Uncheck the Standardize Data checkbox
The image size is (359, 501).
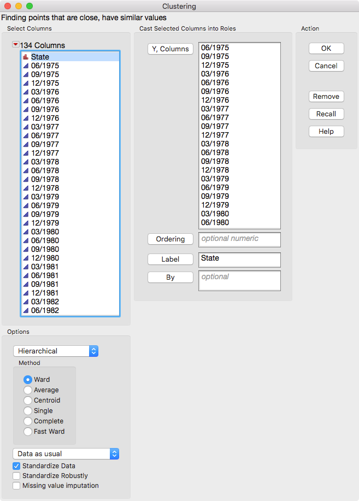16,466
